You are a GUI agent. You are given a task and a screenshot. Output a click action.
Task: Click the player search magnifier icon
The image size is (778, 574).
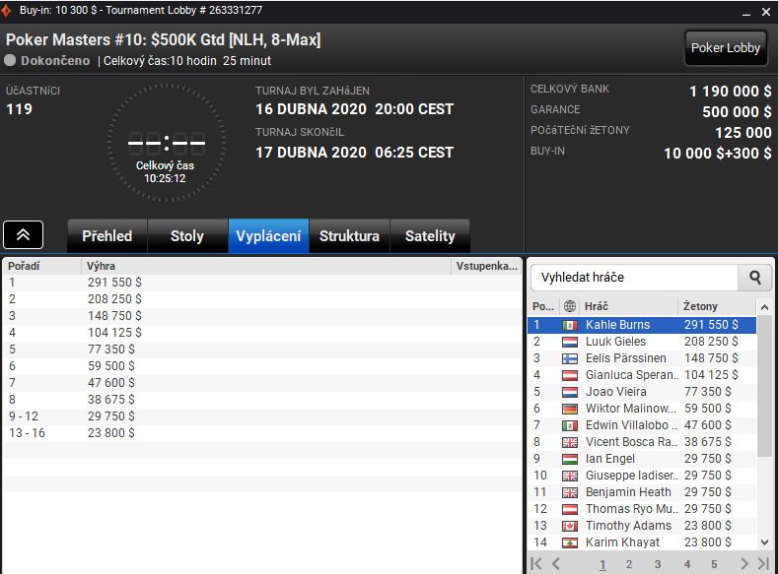pyautogui.click(x=754, y=278)
